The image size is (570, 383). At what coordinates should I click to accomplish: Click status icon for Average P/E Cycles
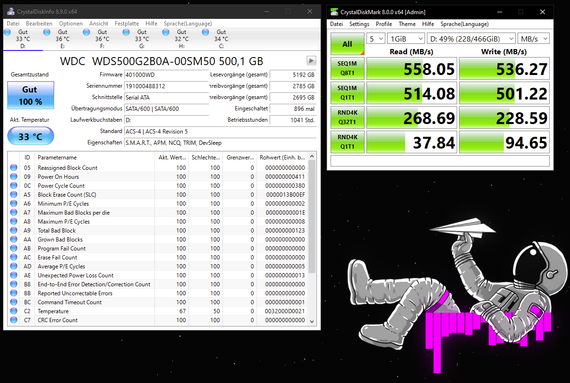click(14, 266)
